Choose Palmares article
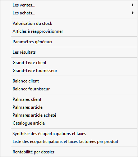This screenshot has width=138, height=157. pos(74,107)
